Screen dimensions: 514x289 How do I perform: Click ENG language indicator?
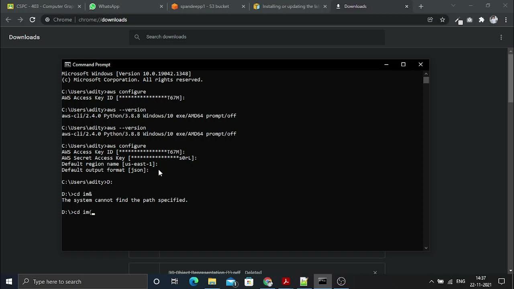[x=461, y=281]
